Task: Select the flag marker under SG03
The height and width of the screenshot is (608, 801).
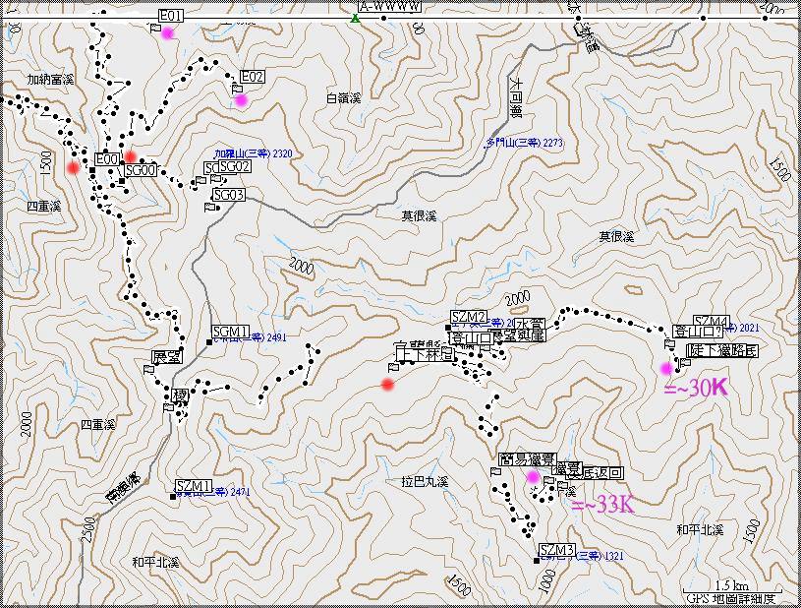Action: pos(209,208)
